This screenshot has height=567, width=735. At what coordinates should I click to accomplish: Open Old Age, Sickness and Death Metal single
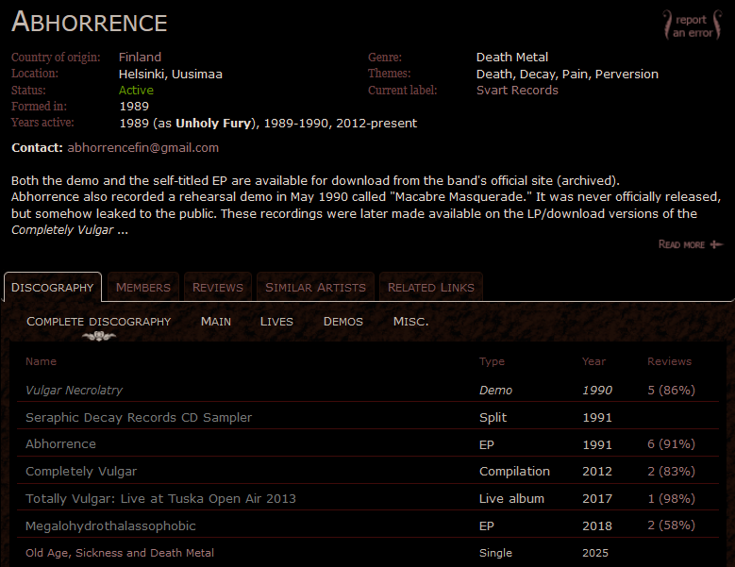pyautogui.click(x=120, y=553)
